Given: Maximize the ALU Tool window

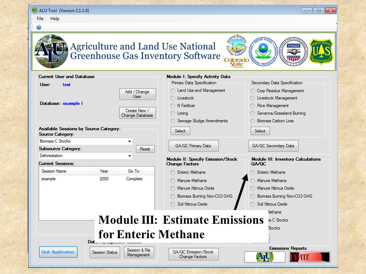Looking at the screenshot, I should (x=319, y=11).
